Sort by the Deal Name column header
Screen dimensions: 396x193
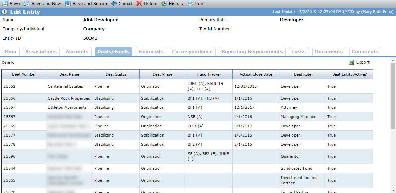coord(70,74)
